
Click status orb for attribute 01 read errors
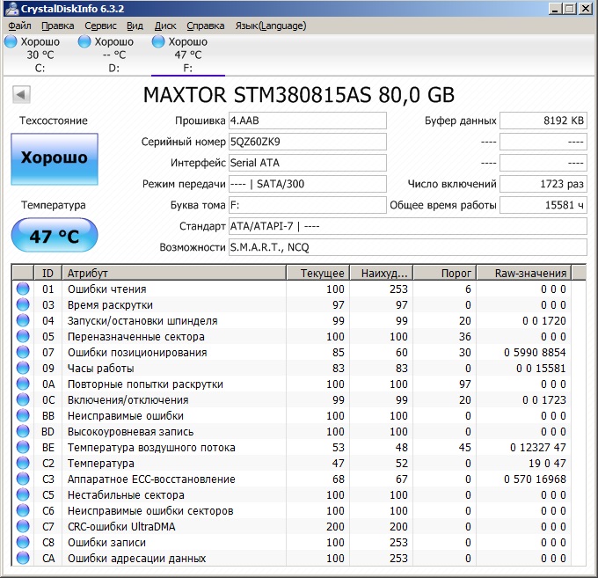coord(23,289)
